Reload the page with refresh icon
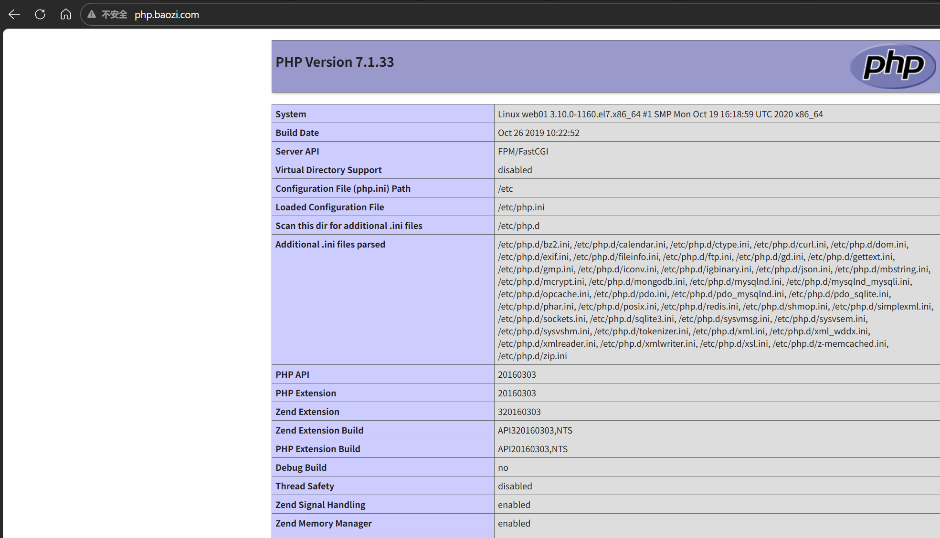 [x=40, y=14]
